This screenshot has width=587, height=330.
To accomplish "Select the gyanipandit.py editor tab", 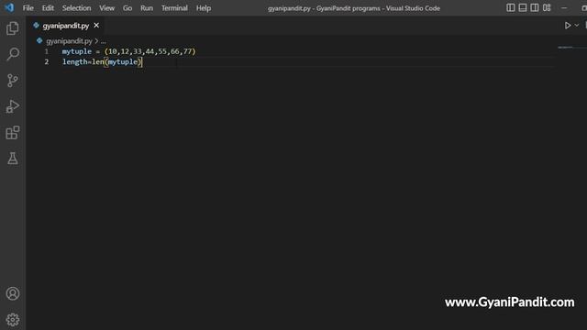I will [65, 26].
